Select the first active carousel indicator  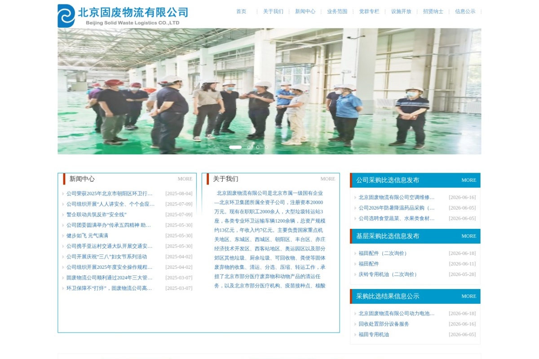click(235, 147)
